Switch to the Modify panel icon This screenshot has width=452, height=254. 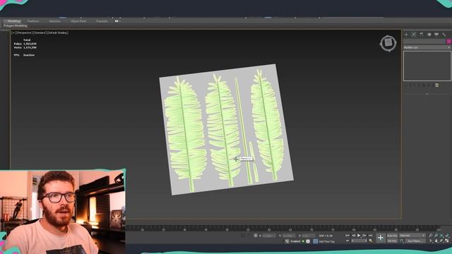click(414, 35)
